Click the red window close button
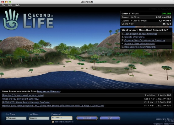The height and width of the screenshot is (125, 174). pos(3,2)
